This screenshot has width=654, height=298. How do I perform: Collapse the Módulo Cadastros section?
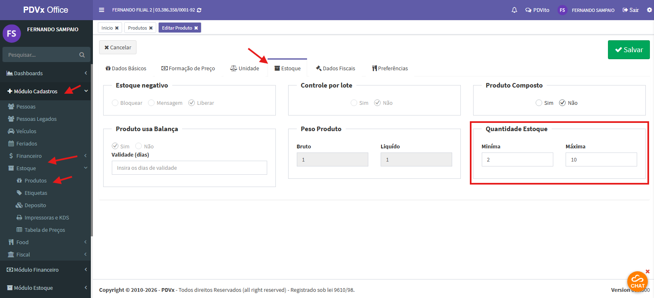pos(45,91)
